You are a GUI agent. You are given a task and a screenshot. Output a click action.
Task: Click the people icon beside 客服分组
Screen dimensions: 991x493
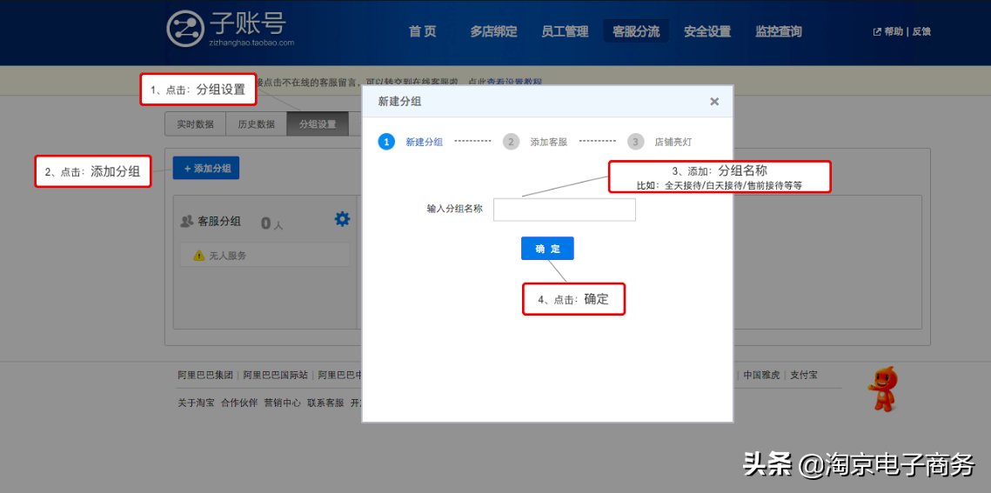tap(186, 222)
